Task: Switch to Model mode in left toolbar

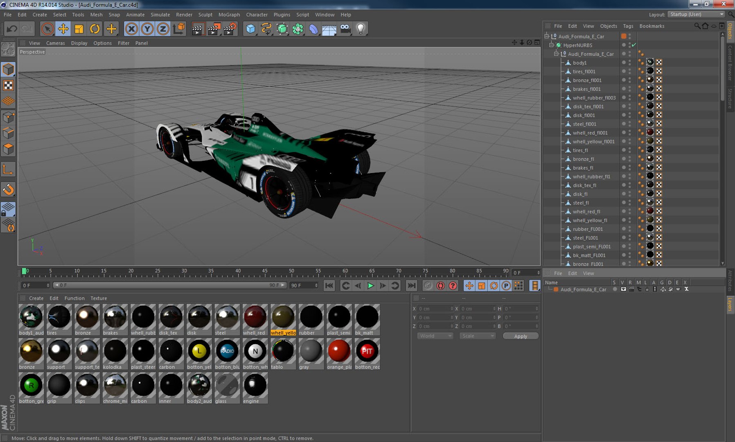Action: click(x=9, y=69)
